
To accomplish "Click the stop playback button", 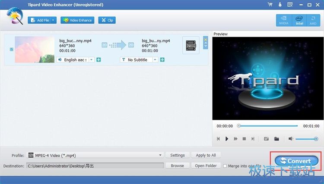I will click(x=244, y=139).
